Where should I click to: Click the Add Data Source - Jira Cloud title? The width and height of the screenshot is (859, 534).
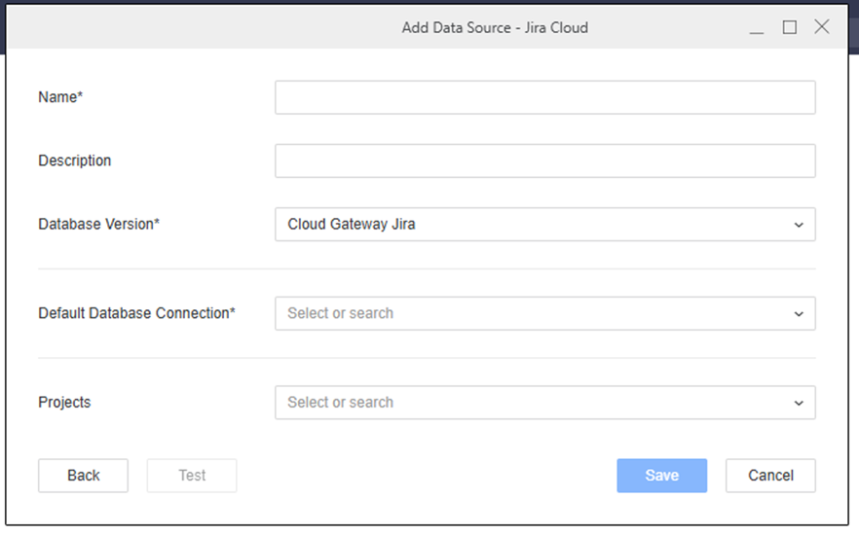[x=495, y=27]
